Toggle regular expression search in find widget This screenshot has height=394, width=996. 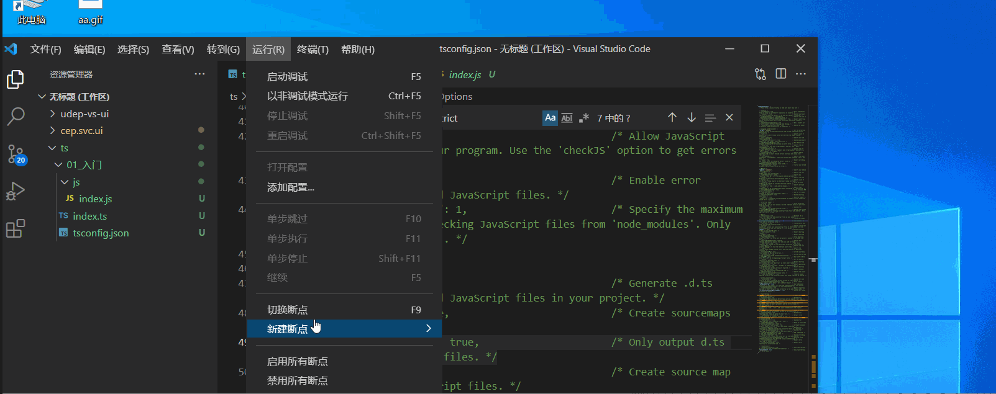[583, 118]
